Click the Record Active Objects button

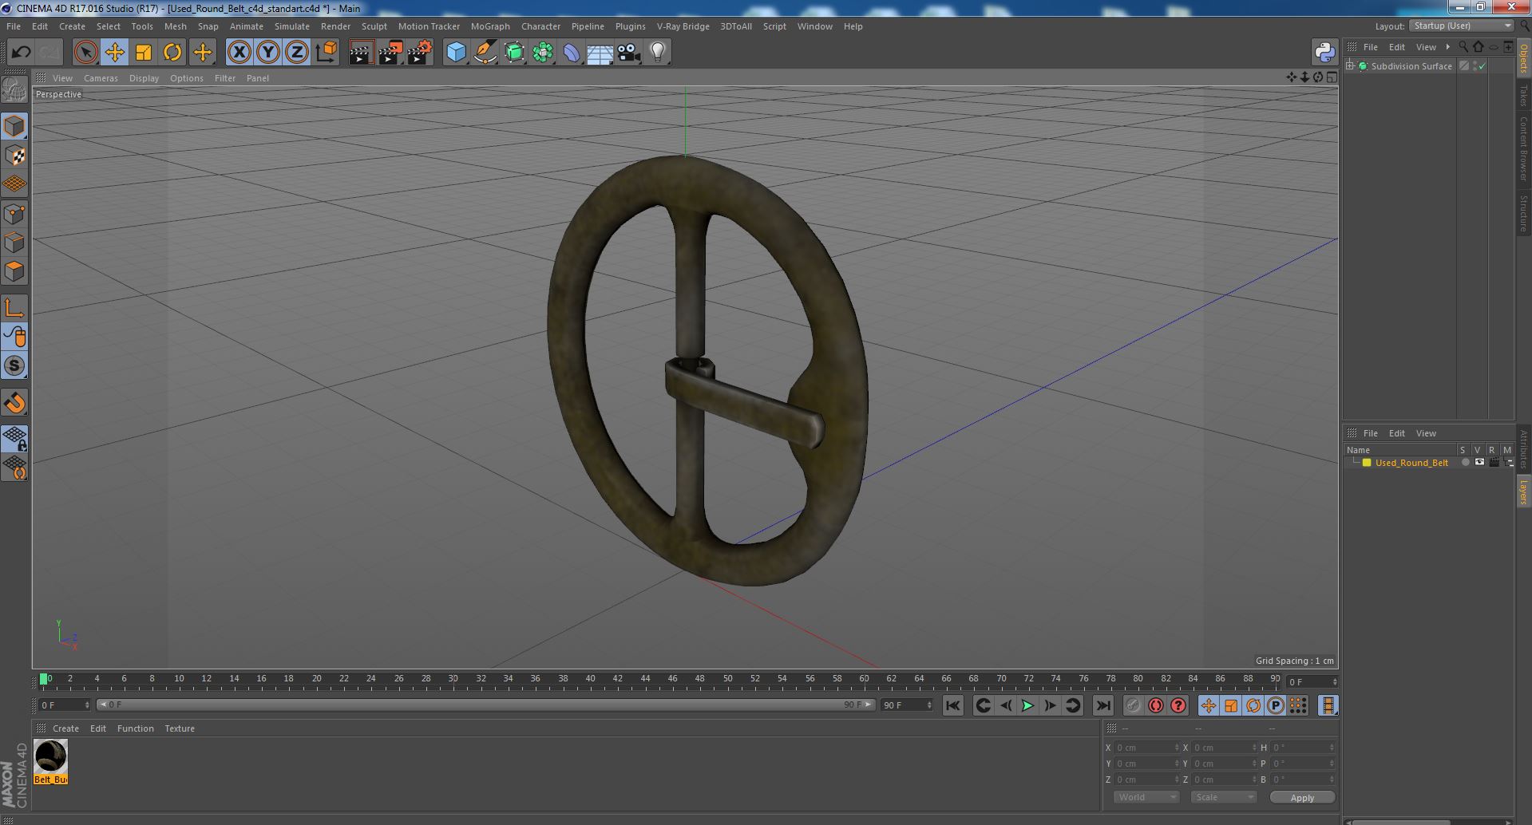coord(1133,705)
